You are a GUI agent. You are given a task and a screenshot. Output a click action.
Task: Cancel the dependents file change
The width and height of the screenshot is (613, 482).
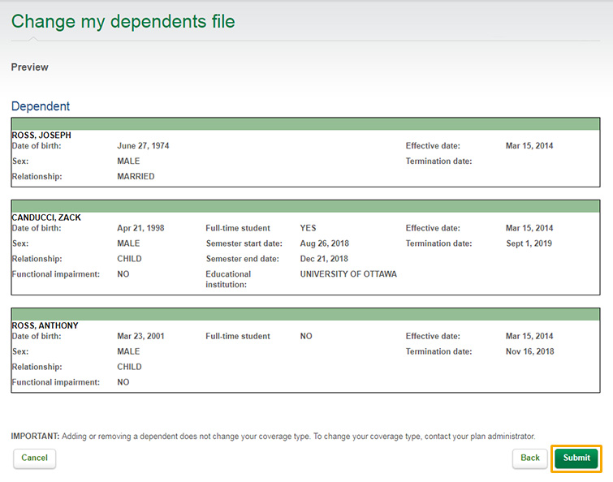pyautogui.click(x=34, y=458)
